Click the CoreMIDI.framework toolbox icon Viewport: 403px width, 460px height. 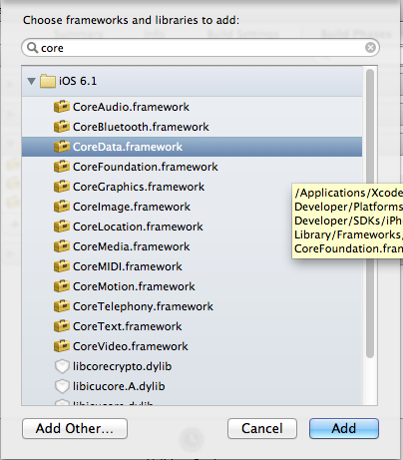(x=62, y=266)
